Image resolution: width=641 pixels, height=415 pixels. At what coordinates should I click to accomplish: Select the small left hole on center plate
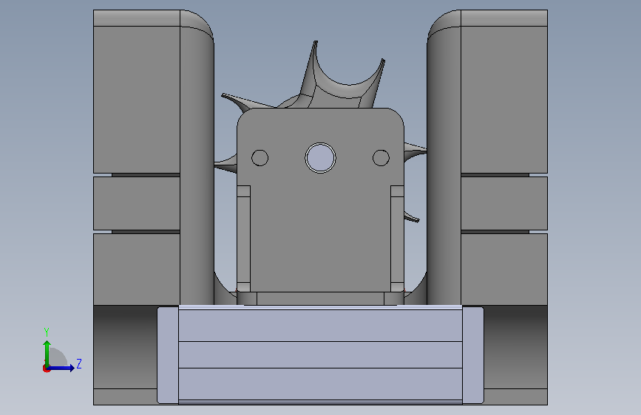260,158
